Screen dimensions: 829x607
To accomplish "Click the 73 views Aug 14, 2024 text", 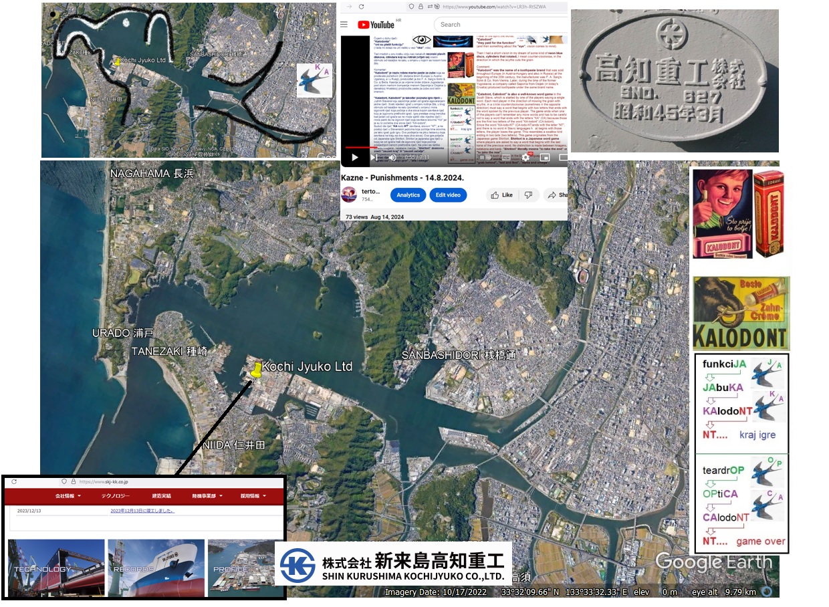I will point(374,217).
